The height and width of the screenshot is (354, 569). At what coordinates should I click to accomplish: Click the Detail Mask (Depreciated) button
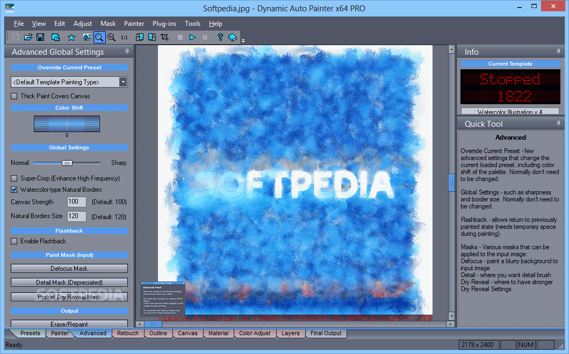coord(69,283)
